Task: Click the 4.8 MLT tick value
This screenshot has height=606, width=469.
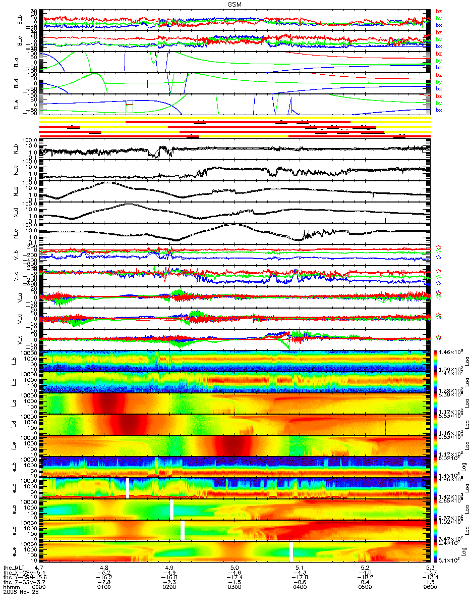Action: (x=104, y=568)
